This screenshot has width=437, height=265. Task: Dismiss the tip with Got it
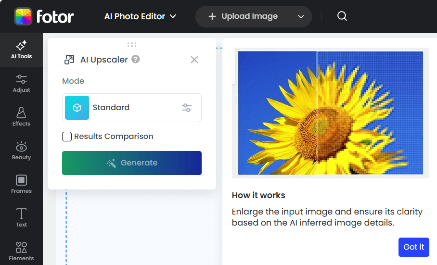413,247
